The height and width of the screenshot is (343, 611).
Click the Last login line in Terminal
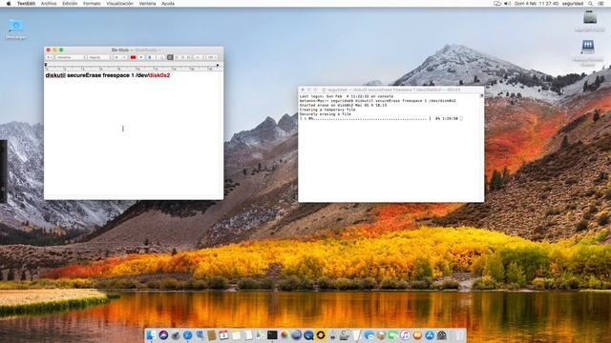tap(347, 96)
